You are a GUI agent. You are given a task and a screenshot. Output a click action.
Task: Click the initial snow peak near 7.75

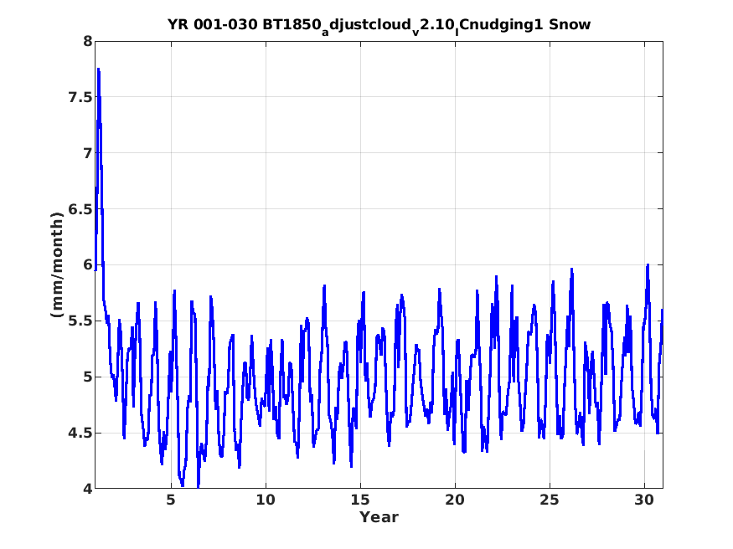[x=99, y=70]
